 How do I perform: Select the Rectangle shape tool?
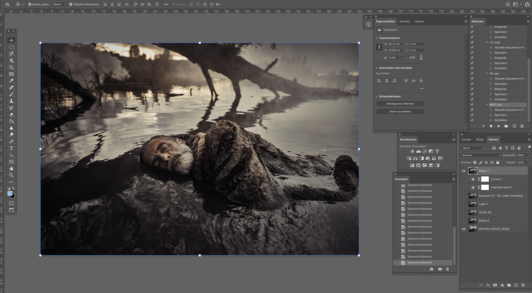pyautogui.click(x=11, y=162)
